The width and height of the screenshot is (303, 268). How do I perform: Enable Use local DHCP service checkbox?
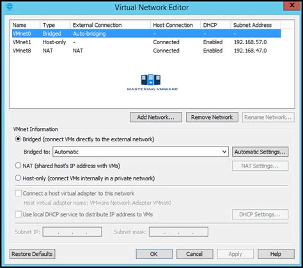pos(18,214)
